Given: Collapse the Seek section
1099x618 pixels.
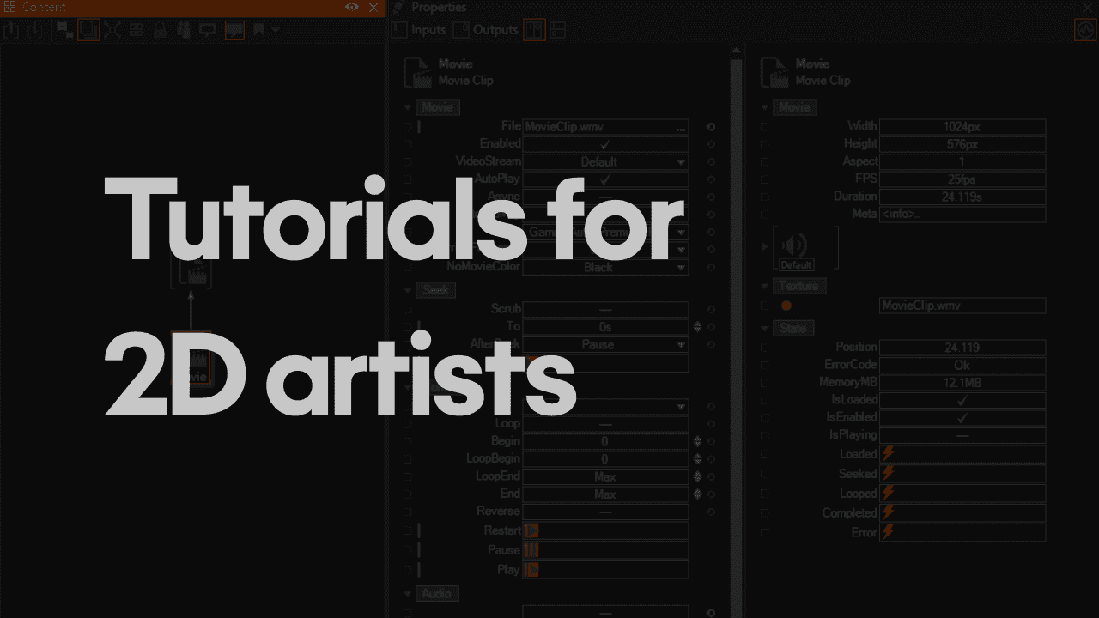Looking at the screenshot, I should point(408,290).
